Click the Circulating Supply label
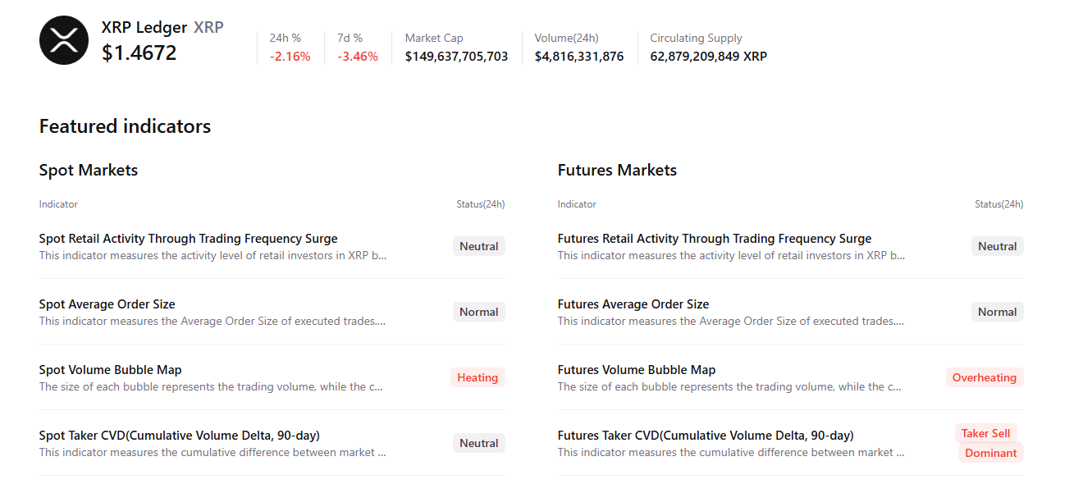The height and width of the screenshot is (484, 1092). [x=697, y=38]
